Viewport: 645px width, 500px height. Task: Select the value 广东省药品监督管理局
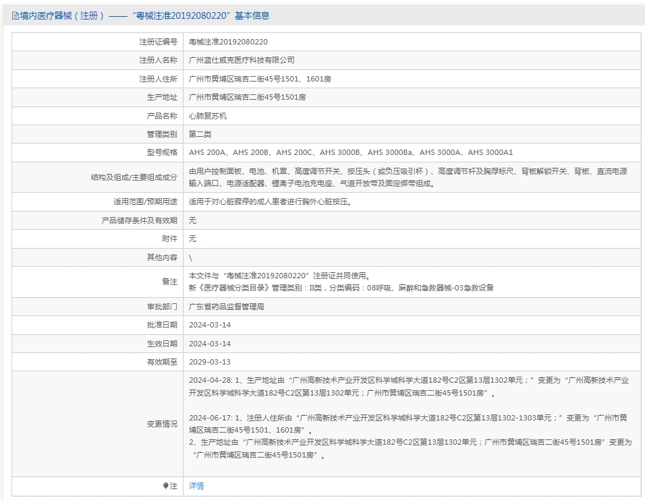pyautogui.click(x=227, y=307)
